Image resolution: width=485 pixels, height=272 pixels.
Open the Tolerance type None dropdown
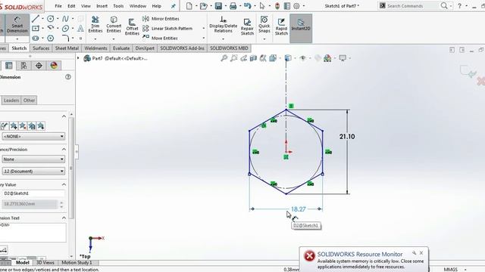tap(33, 159)
